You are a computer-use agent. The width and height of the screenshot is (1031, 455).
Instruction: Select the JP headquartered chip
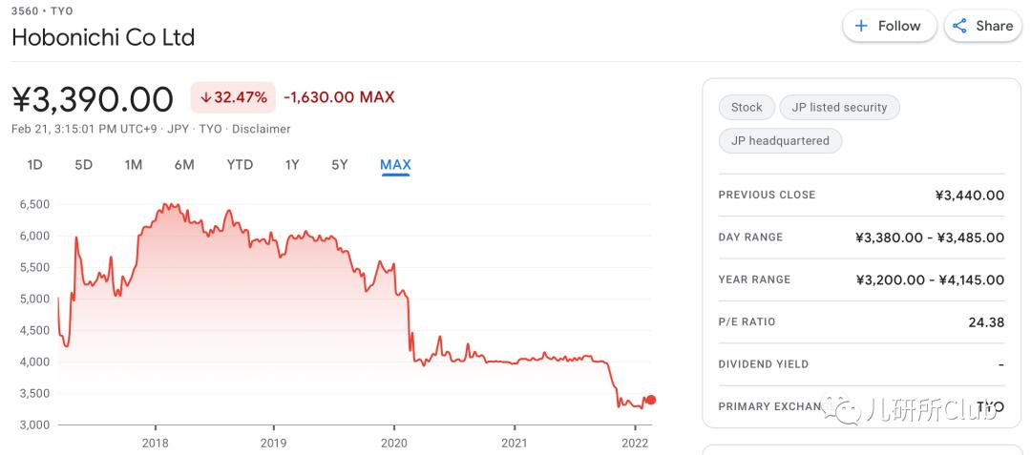point(780,141)
